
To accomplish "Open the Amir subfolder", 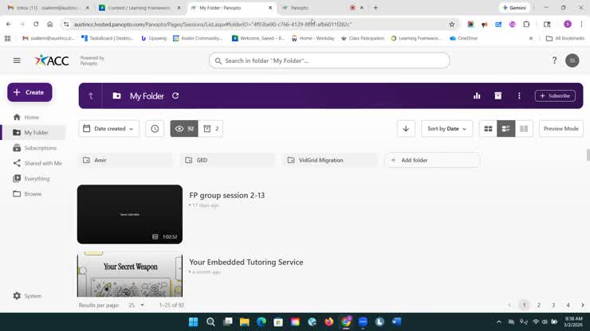I will point(125,160).
